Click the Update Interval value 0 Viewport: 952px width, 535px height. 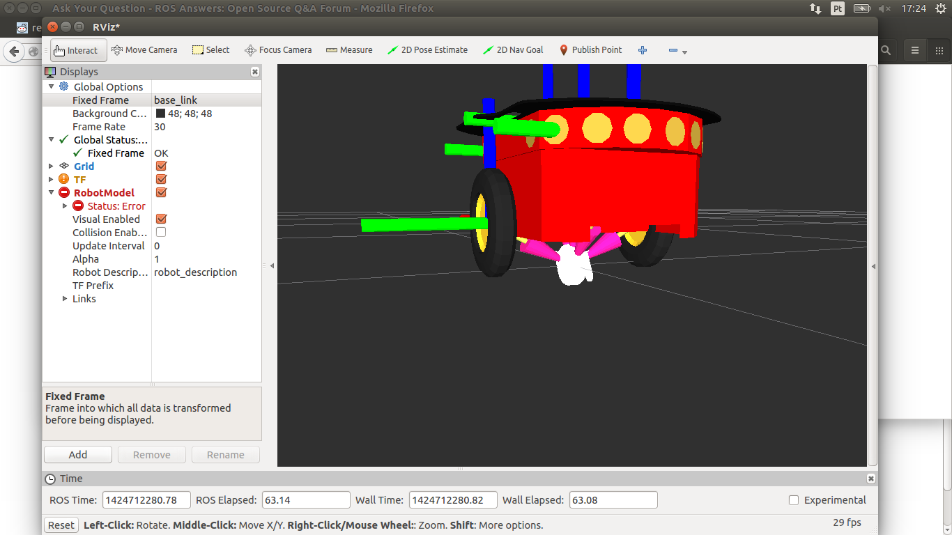tap(157, 245)
